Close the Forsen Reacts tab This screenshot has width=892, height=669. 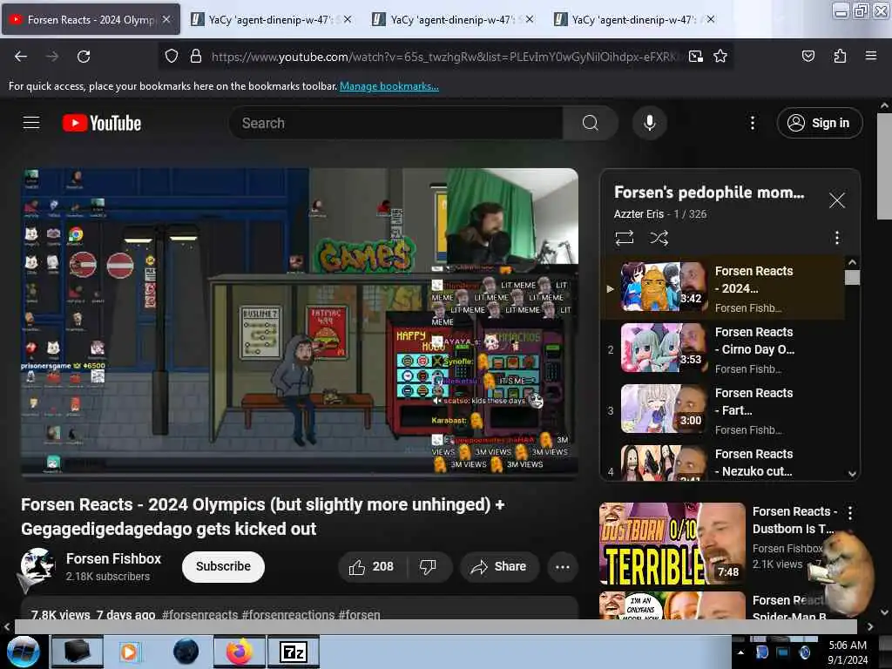tap(166, 20)
